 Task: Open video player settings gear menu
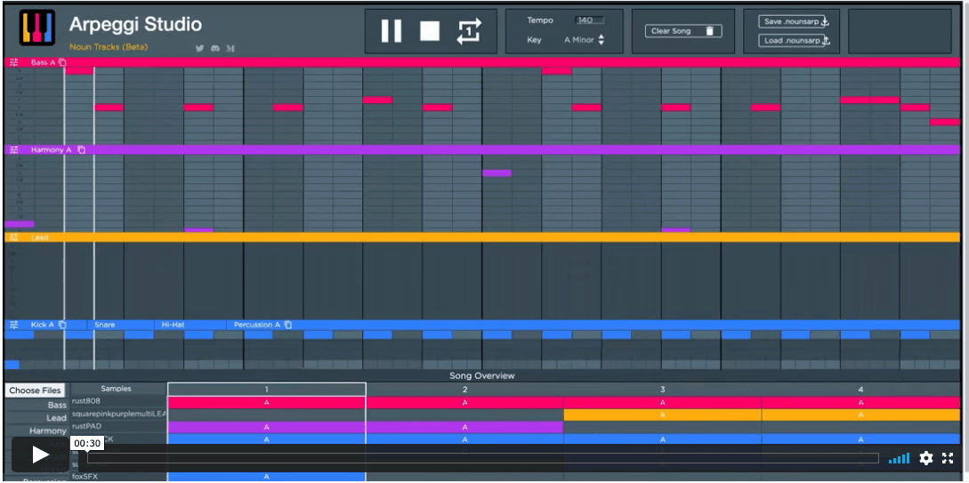click(926, 458)
